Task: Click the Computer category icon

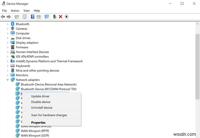Action: tap(13, 33)
